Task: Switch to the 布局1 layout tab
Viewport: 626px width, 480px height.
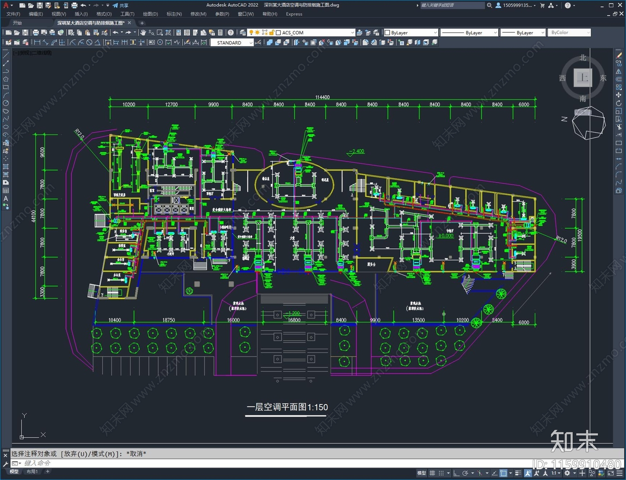Action: click(32, 471)
